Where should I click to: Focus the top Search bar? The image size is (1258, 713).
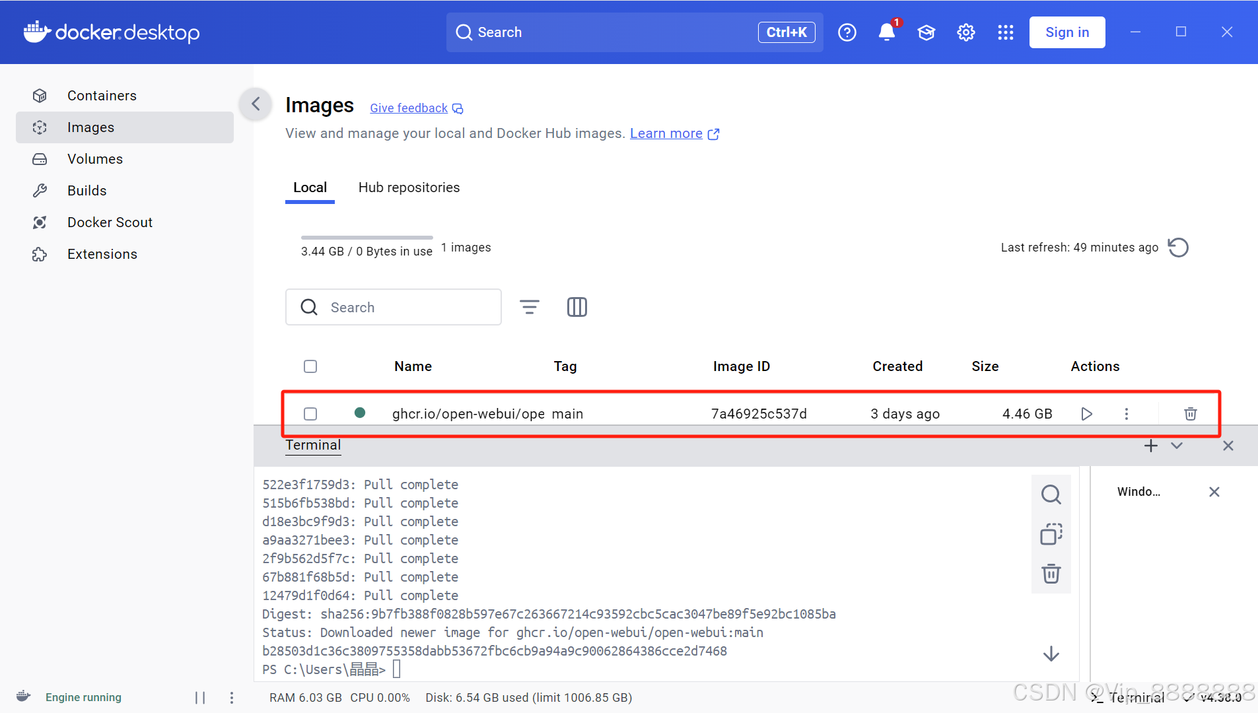(x=634, y=32)
